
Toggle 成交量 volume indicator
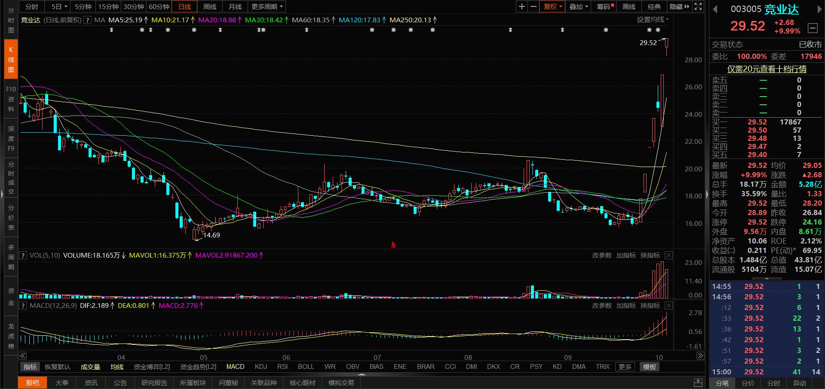pyautogui.click(x=90, y=367)
